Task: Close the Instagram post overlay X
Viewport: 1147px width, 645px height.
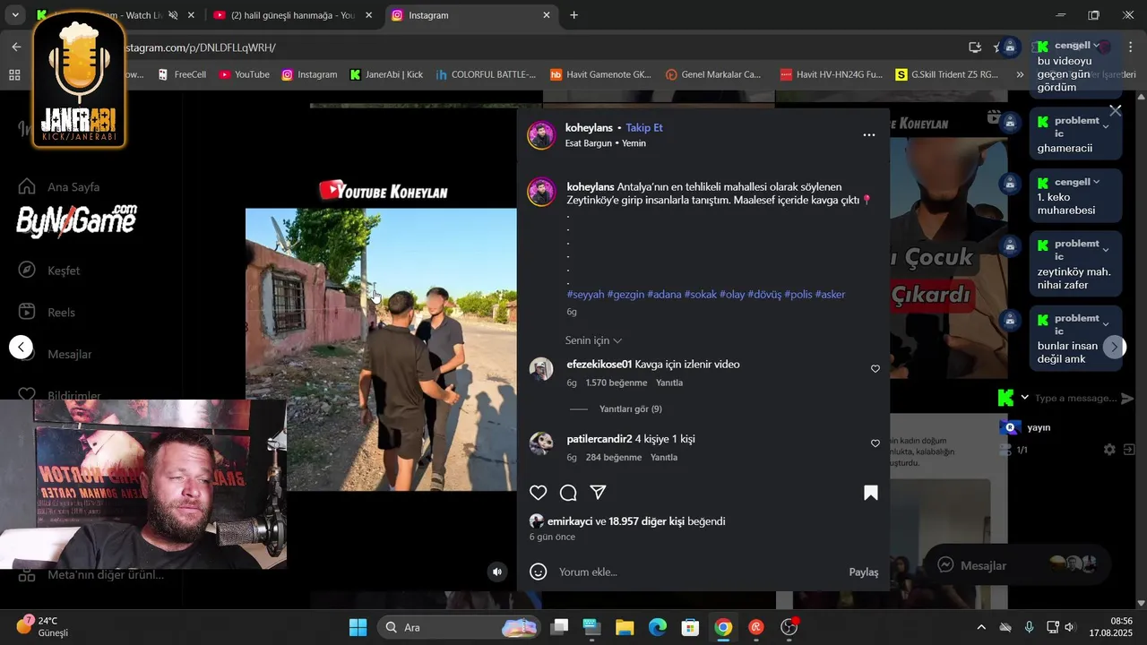Action: point(1115,110)
